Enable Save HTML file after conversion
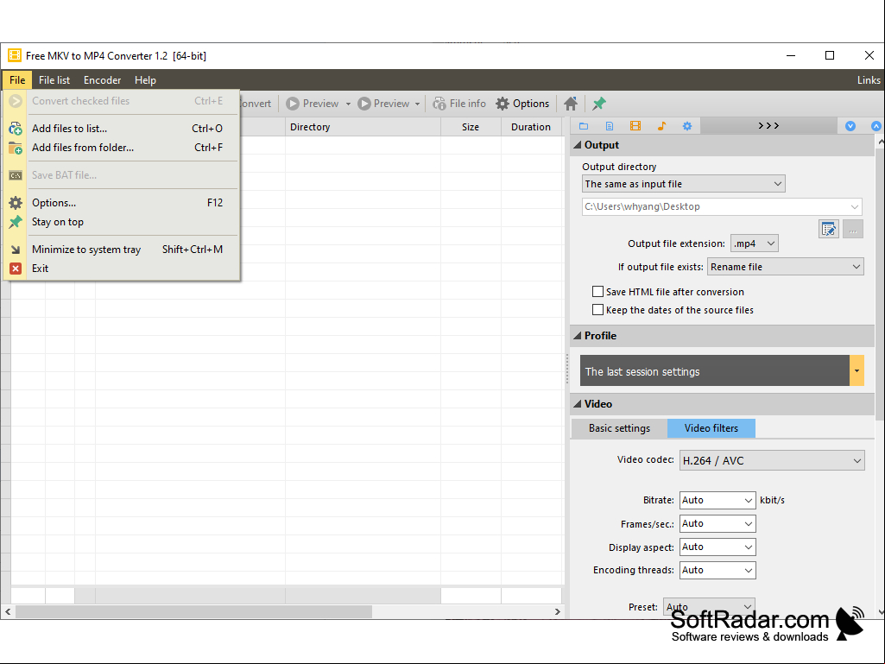This screenshot has height=664, width=885. tap(597, 291)
